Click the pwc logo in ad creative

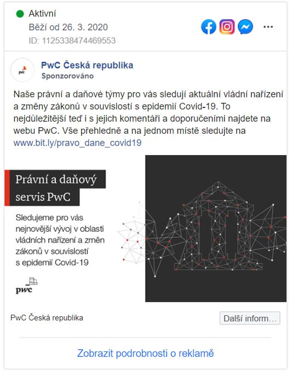coord(26,286)
